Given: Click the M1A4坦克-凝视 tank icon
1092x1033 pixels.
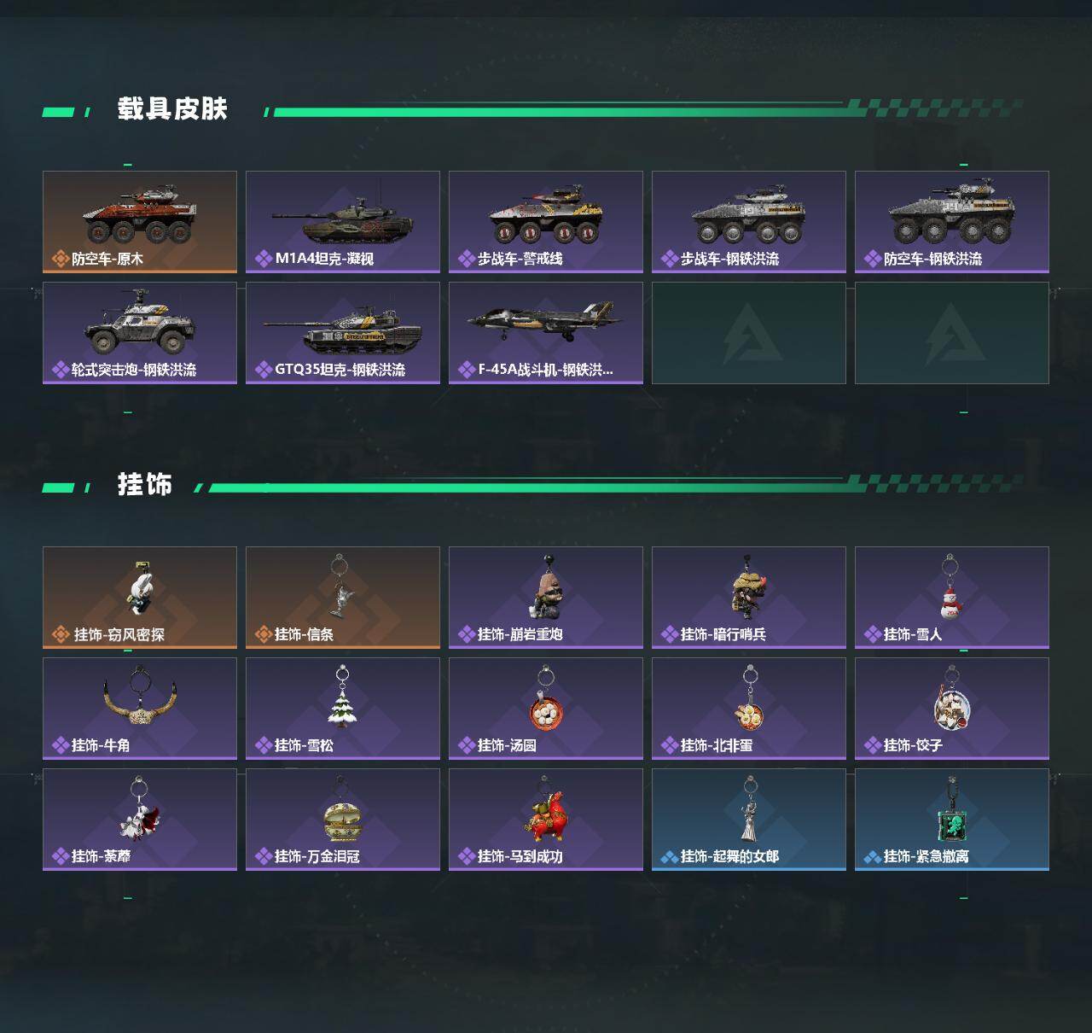Looking at the screenshot, I should (x=343, y=220).
